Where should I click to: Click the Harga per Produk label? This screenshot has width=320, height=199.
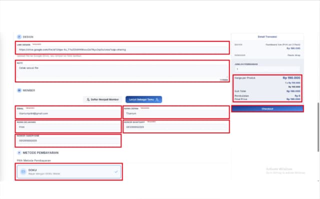245,78
